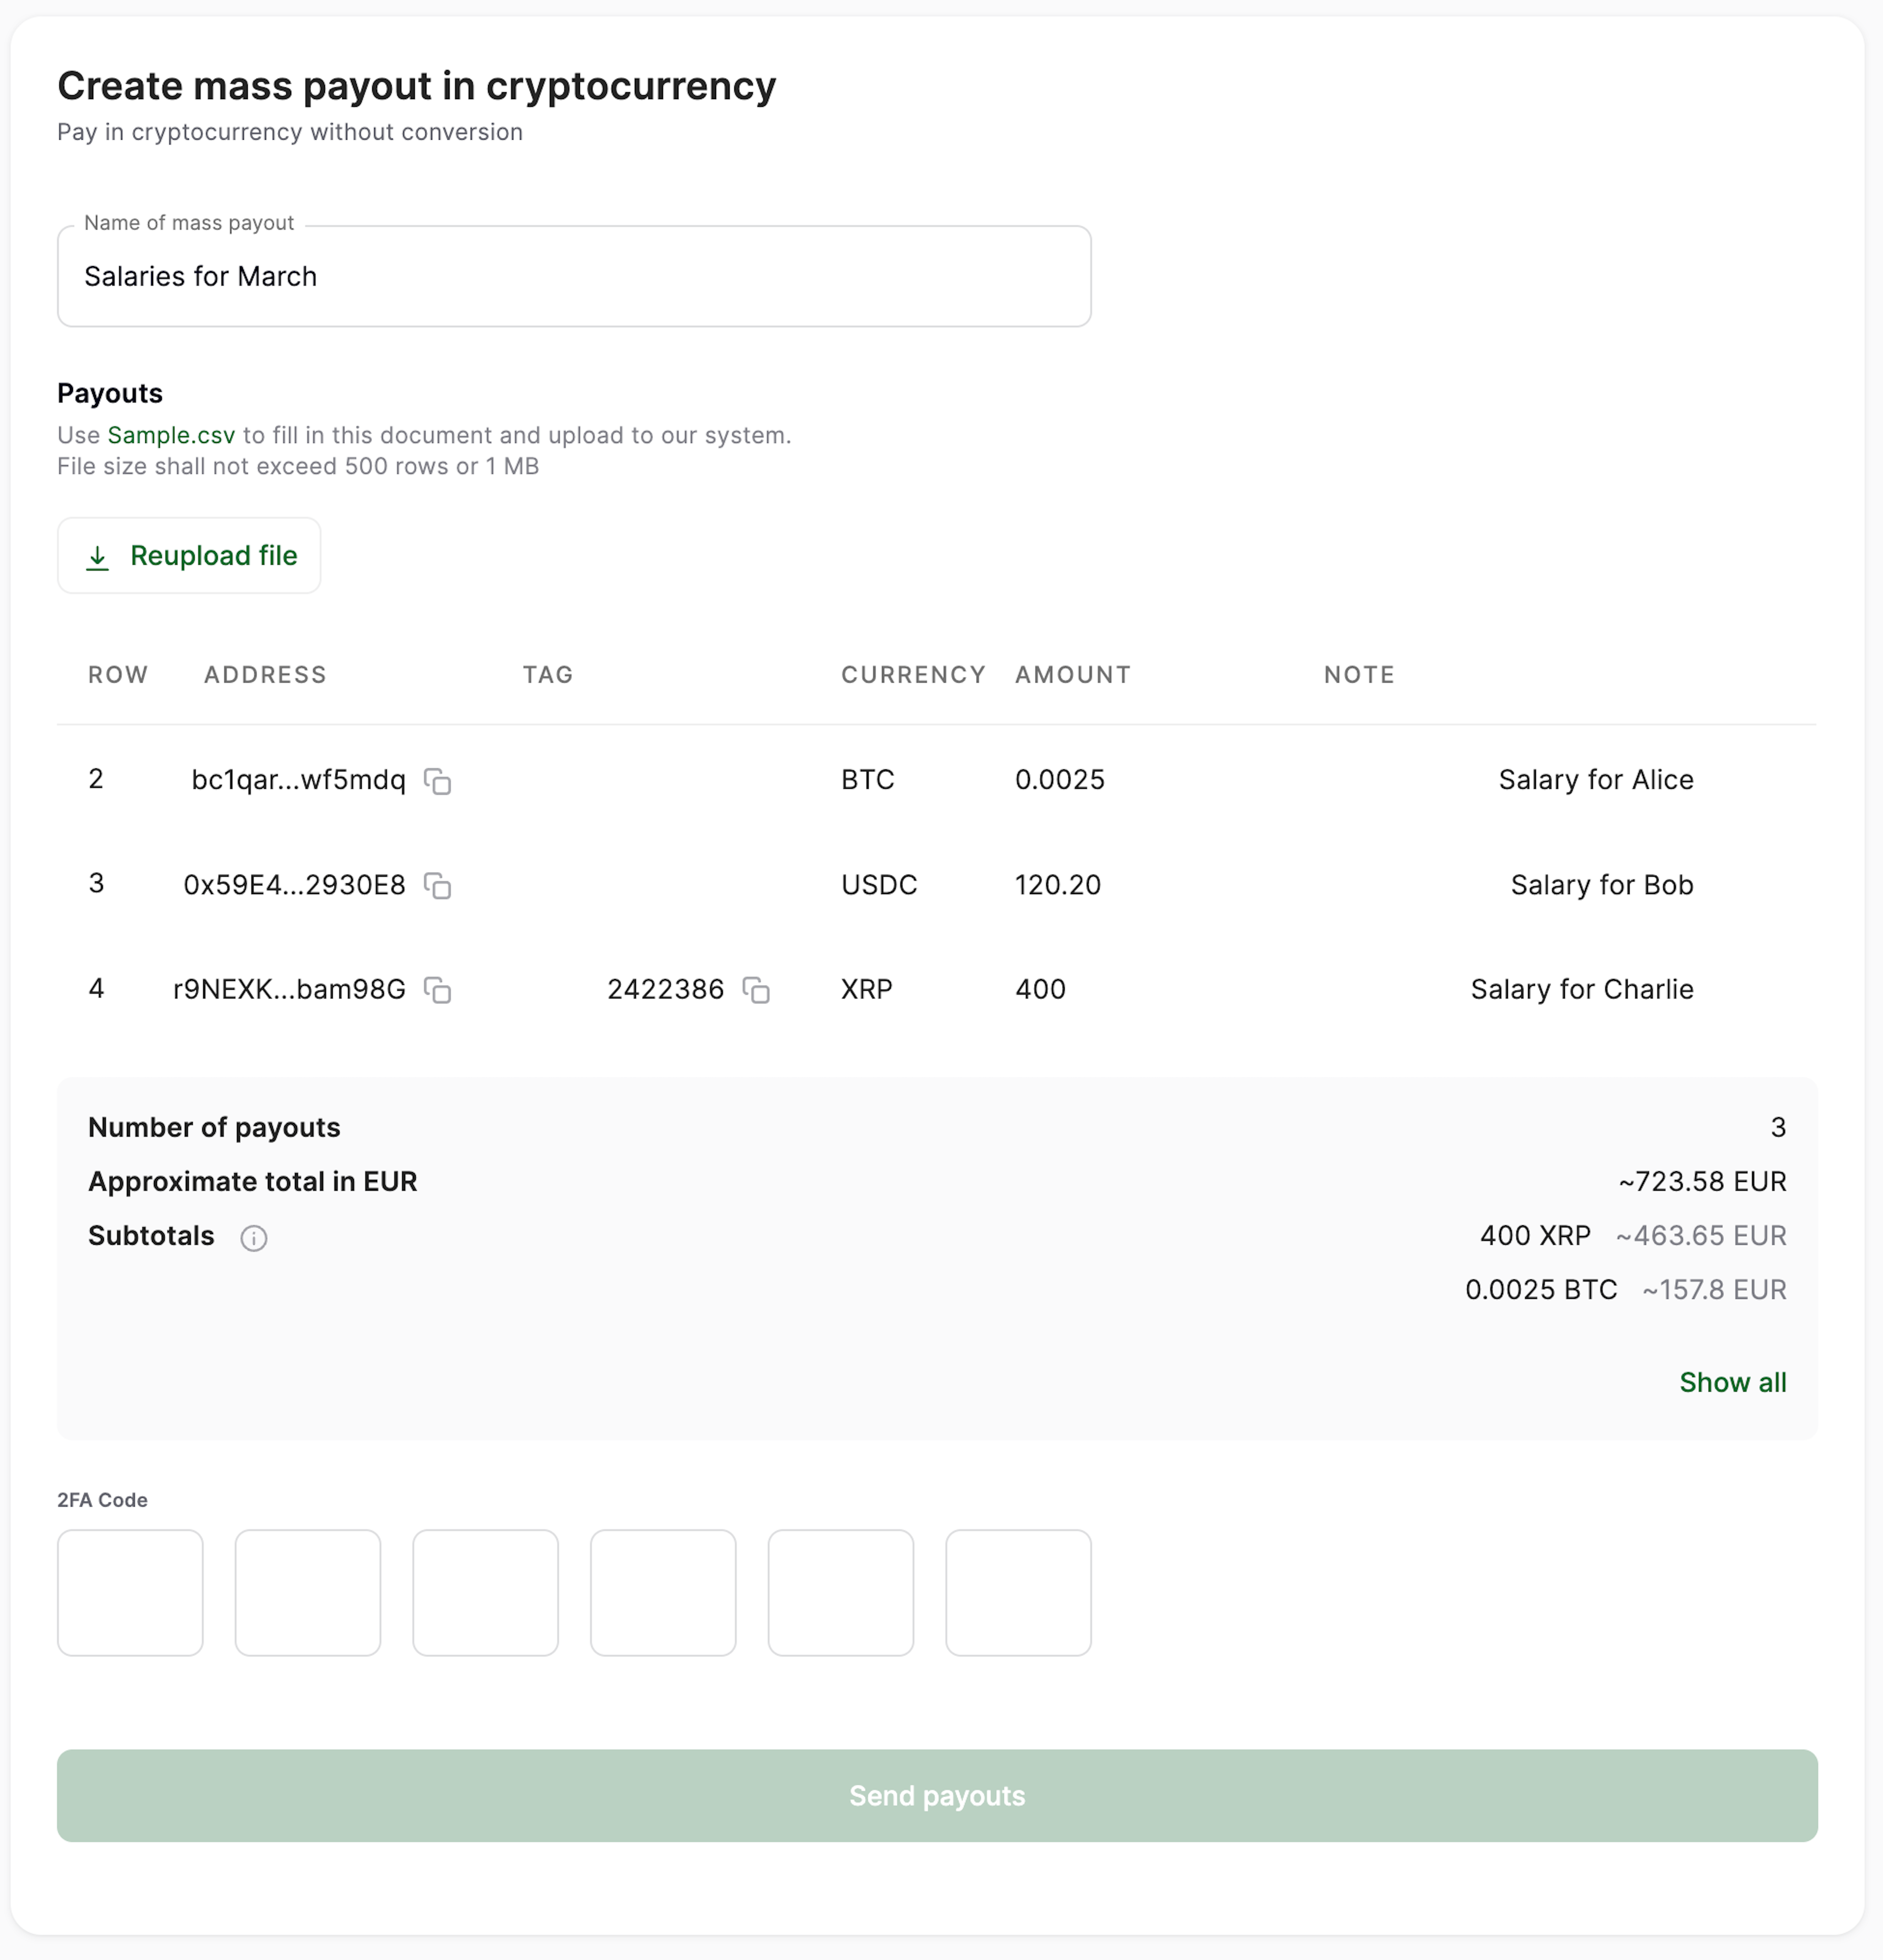Image resolution: width=1883 pixels, height=1960 pixels.
Task: Click the first 2FA code box
Action: coord(130,1592)
